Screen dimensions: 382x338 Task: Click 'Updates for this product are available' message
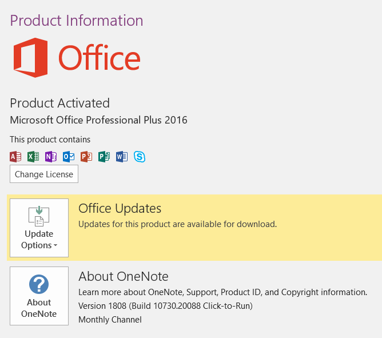coord(178,224)
